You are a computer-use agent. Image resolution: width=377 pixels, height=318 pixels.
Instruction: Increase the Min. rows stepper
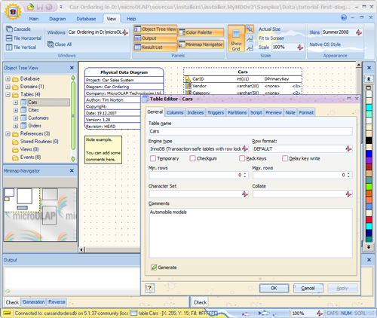[245, 173]
